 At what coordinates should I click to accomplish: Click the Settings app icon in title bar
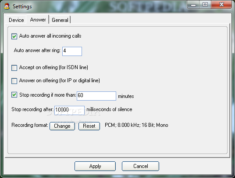click(7, 6)
